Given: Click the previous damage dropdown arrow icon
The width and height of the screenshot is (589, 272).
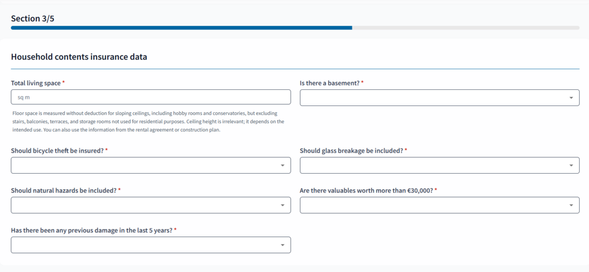Looking at the screenshot, I should tap(282, 245).
